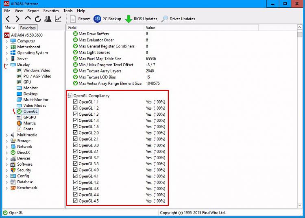Select the Video Modes tree item
Image resolution: width=305 pixels, height=218 pixels.
(35, 106)
